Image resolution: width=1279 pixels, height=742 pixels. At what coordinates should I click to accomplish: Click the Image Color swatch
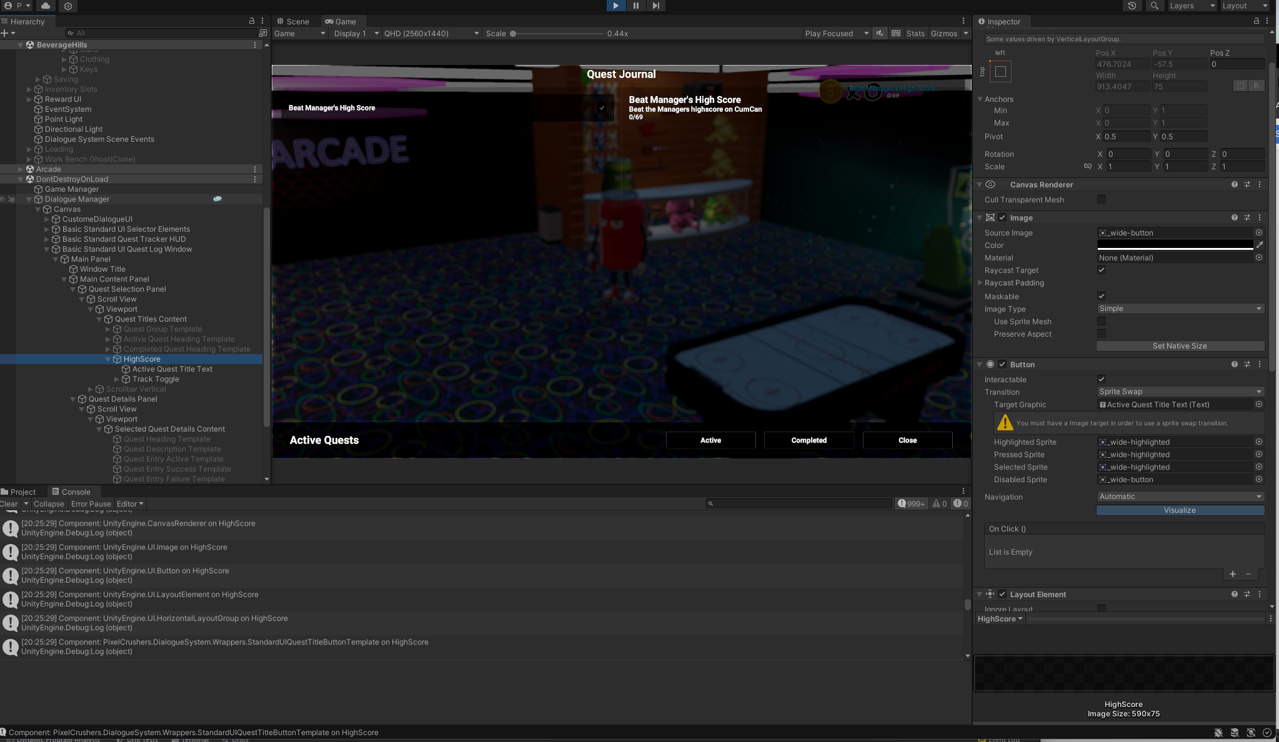tap(1175, 245)
